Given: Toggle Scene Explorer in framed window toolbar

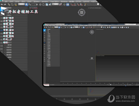Looking at the screenshot, I should (x=108, y=27).
